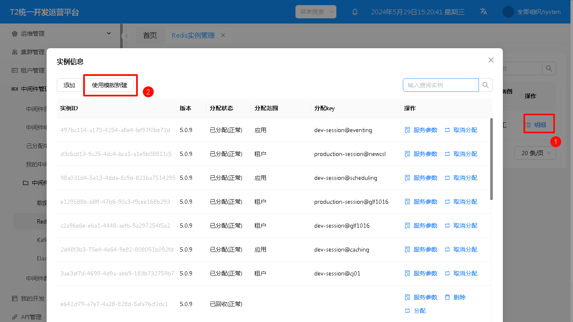573x322 pixels.
Task: Click the 添加 button
Action: click(x=69, y=85)
